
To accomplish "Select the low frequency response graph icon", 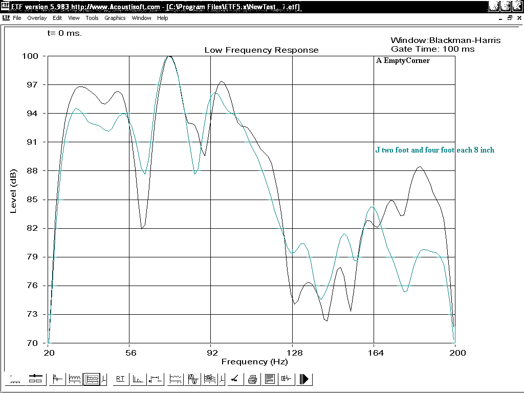I will click(92, 379).
